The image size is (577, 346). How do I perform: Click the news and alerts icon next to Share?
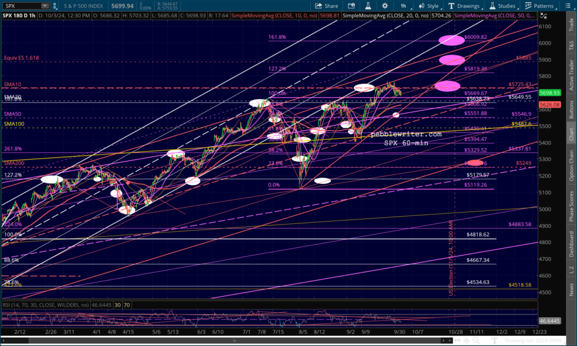[x=351, y=6]
